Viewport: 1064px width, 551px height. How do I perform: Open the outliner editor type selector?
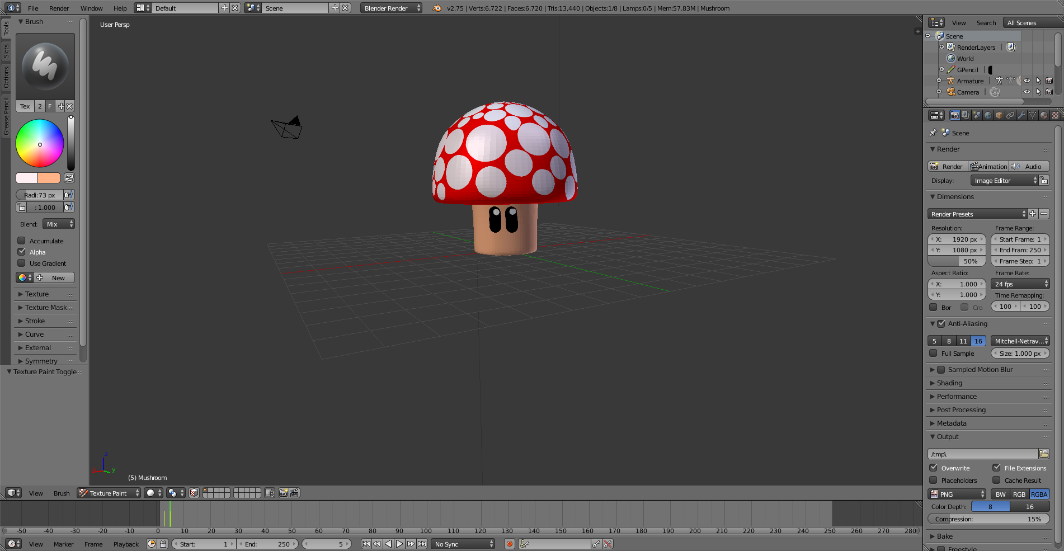(936, 22)
